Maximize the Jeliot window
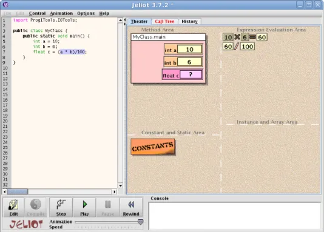324x232 pixels. (309, 5)
